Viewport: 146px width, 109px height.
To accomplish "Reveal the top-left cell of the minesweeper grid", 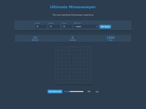I will click(57, 49).
